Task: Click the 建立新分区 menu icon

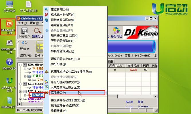Action: pos(46,9)
